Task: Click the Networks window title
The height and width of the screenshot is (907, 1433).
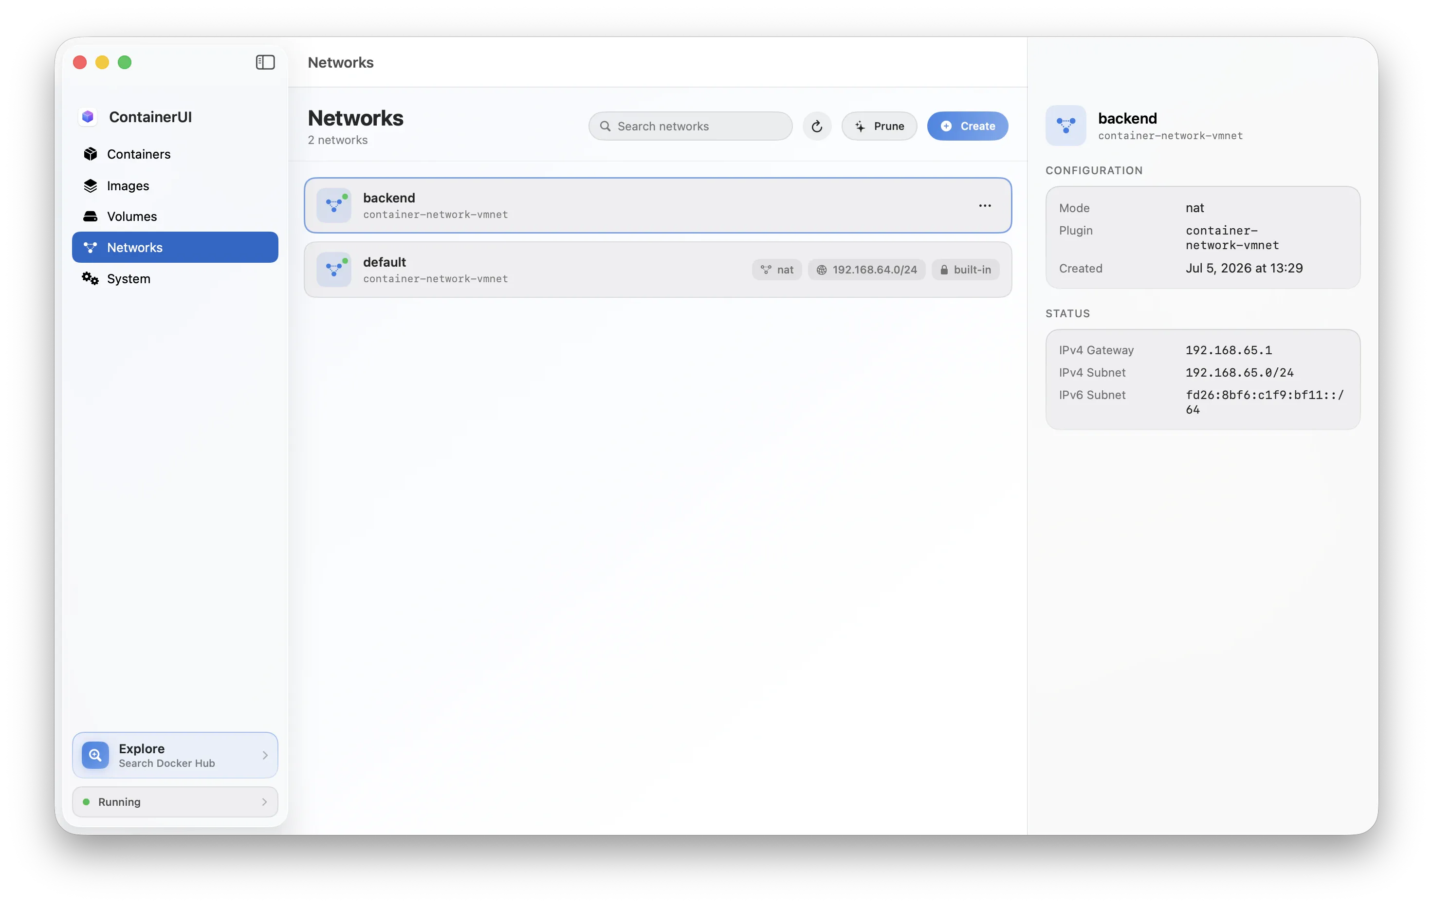Action: point(340,62)
